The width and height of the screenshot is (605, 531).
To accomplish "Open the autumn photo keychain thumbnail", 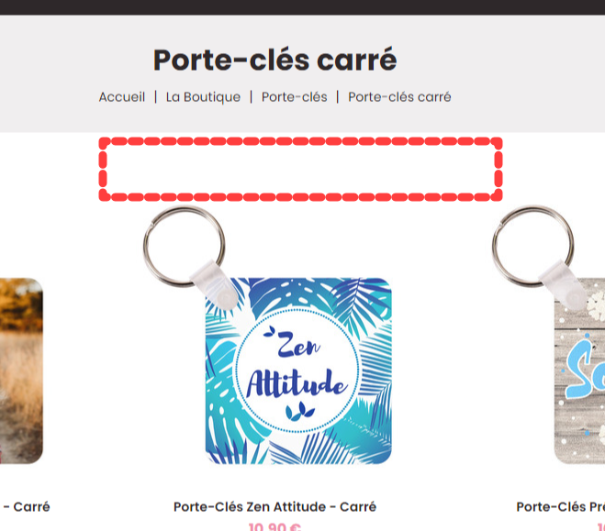I will 21,371.
